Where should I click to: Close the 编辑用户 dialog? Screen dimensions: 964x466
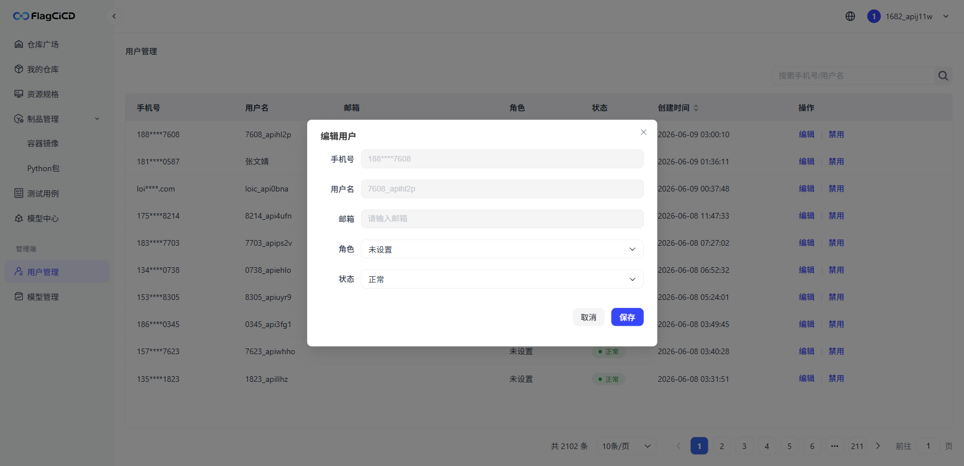pyautogui.click(x=643, y=132)
